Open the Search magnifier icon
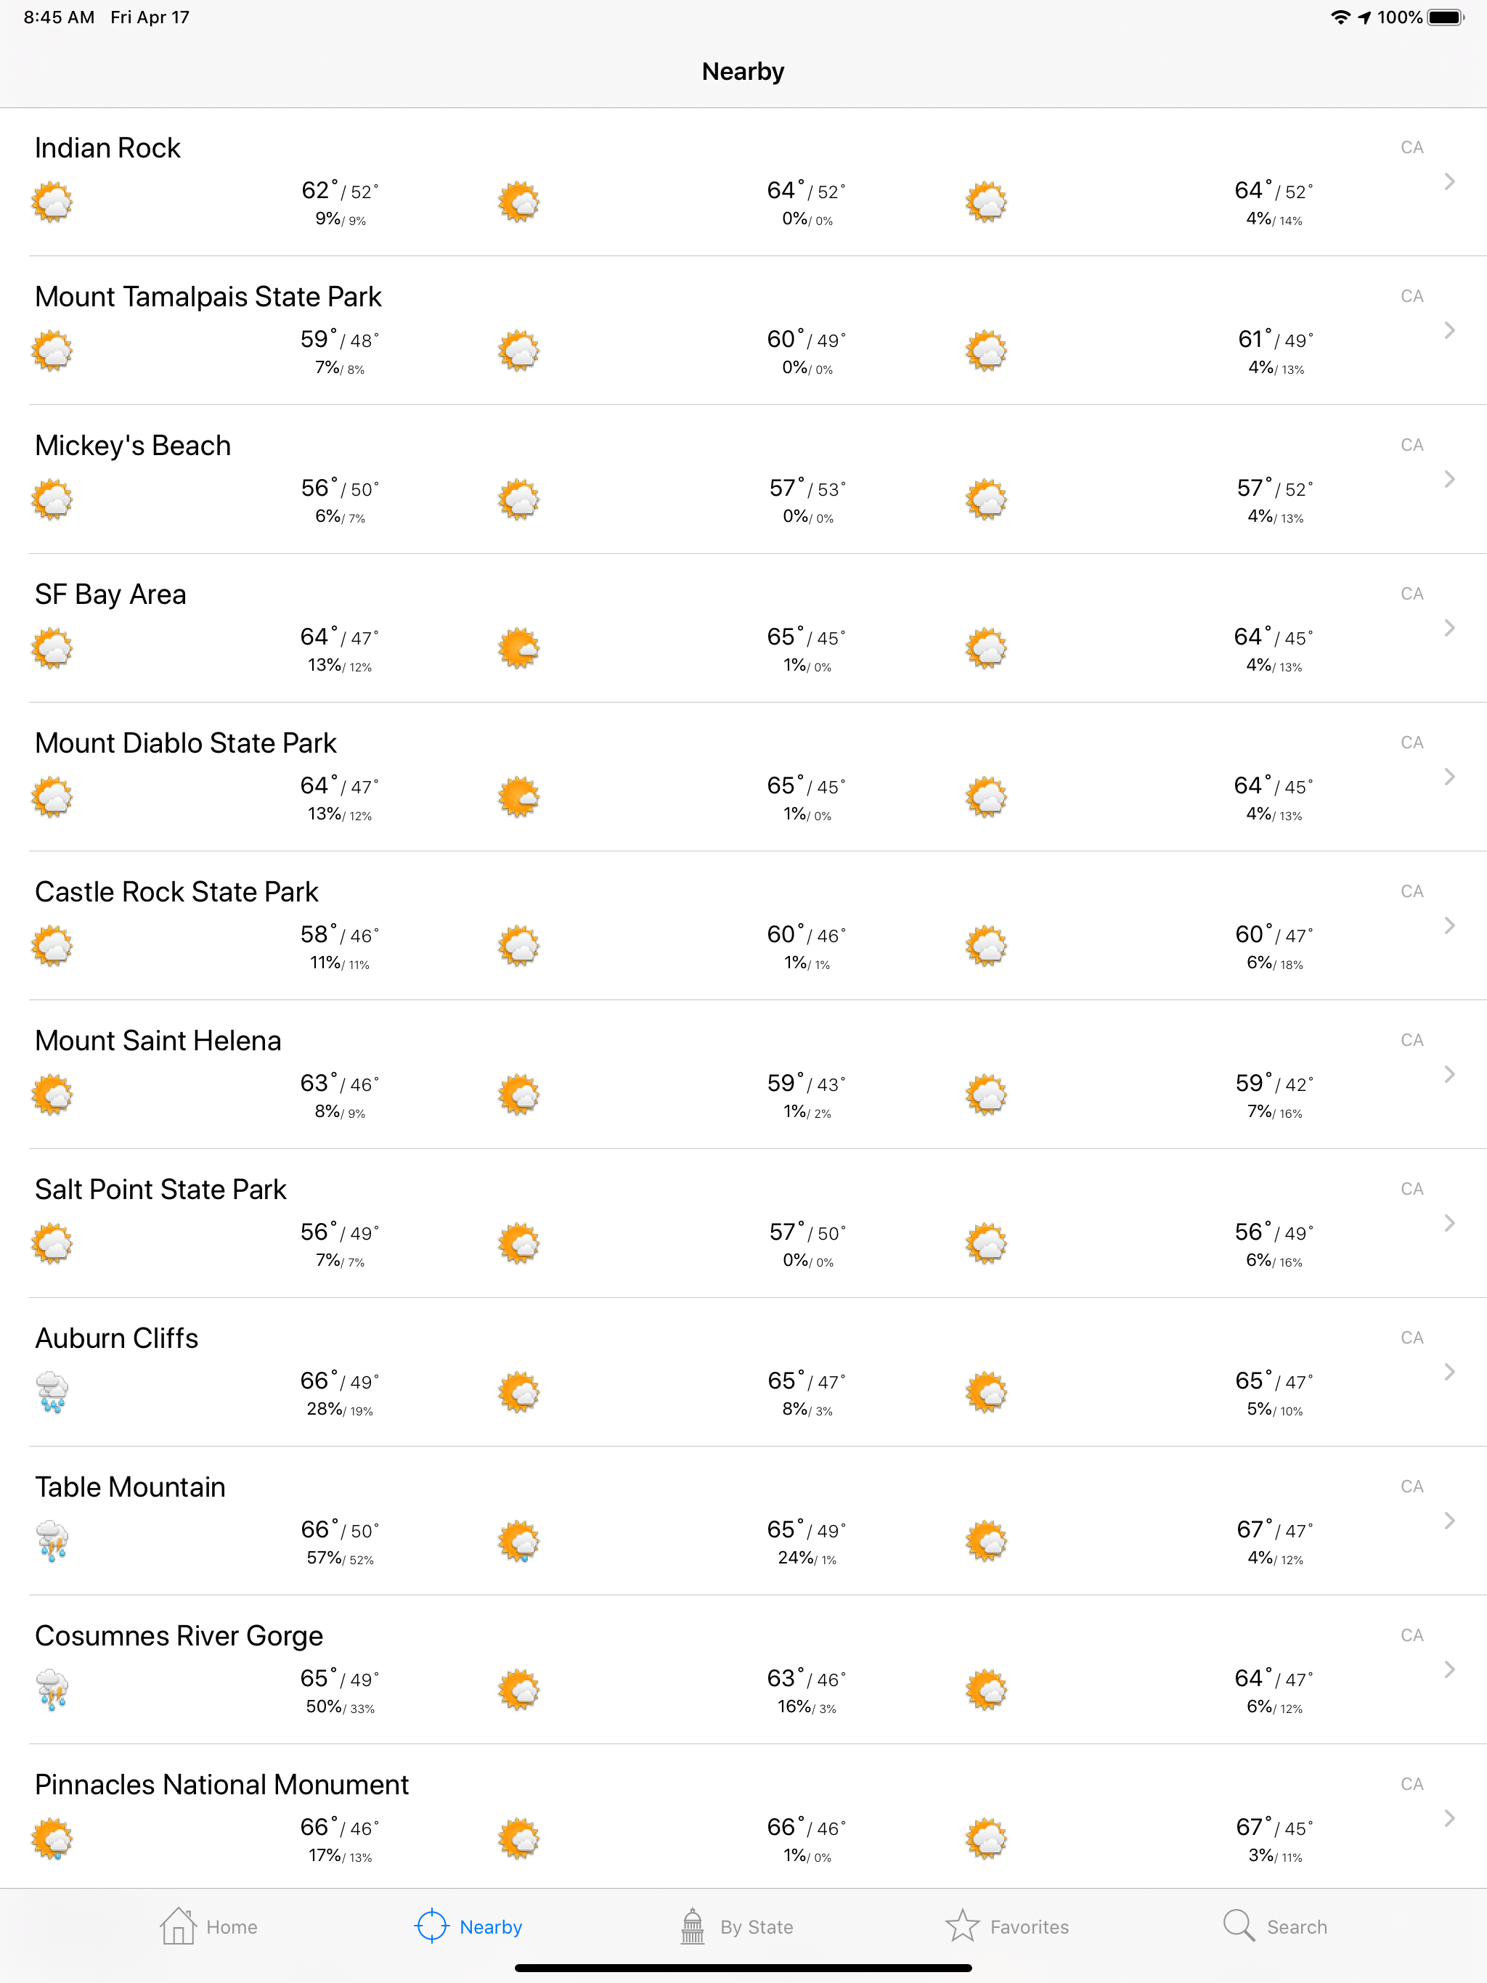Screen dimensions: 1487x1983 pos(1239,1926)
